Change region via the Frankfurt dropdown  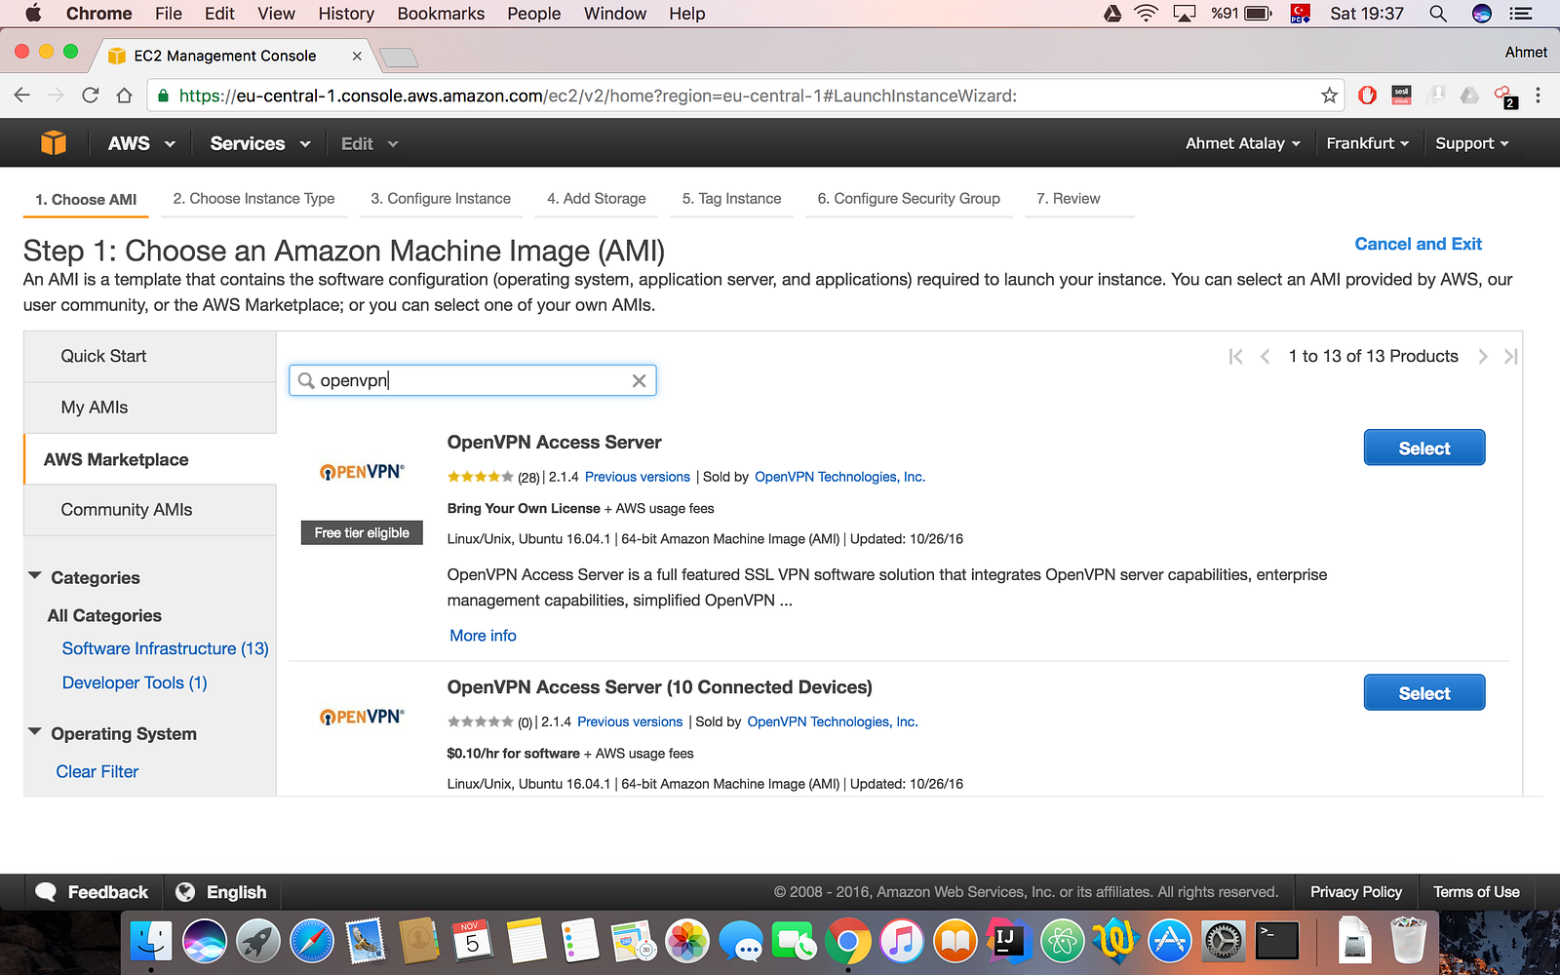click(x=1368, y=143)
